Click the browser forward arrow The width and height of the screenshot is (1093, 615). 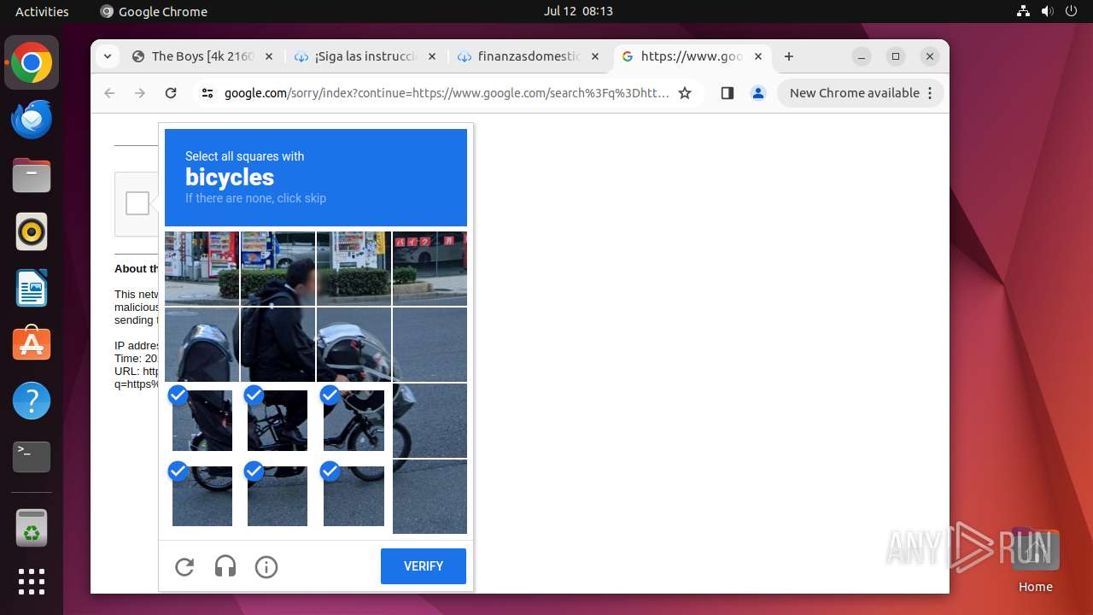click(x=140, y=93)
